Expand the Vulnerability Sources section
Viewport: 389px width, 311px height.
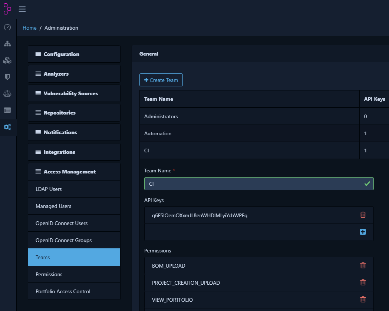click(74, 93)
